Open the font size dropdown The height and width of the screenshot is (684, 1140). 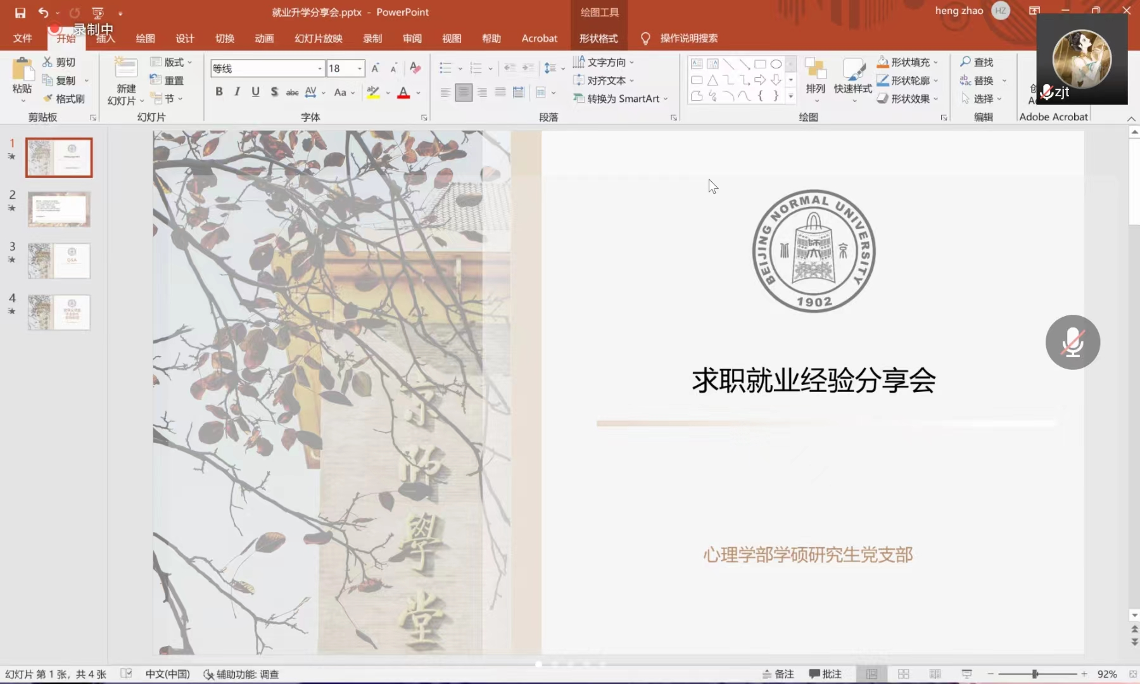tap(360, 68)
